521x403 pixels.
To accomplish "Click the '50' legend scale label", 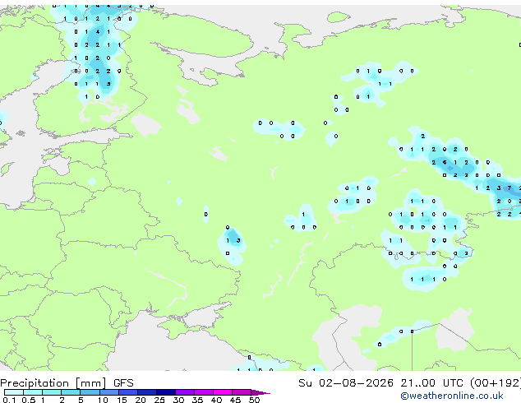I will pyautogui.click(x=254, y=400).
